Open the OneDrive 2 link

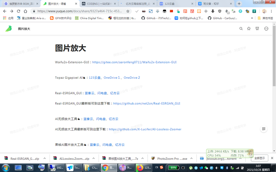click(x=132, y=78)
